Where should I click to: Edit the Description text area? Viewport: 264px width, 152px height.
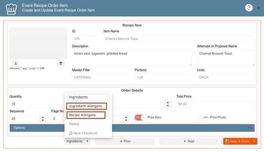(x=132, y=58)
